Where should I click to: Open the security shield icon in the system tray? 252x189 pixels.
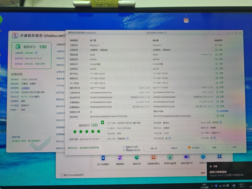(x=216, y=186)
